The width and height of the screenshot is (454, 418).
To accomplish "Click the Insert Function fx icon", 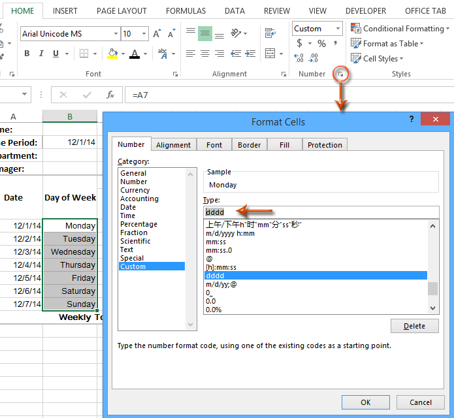I will coord(110,95).
